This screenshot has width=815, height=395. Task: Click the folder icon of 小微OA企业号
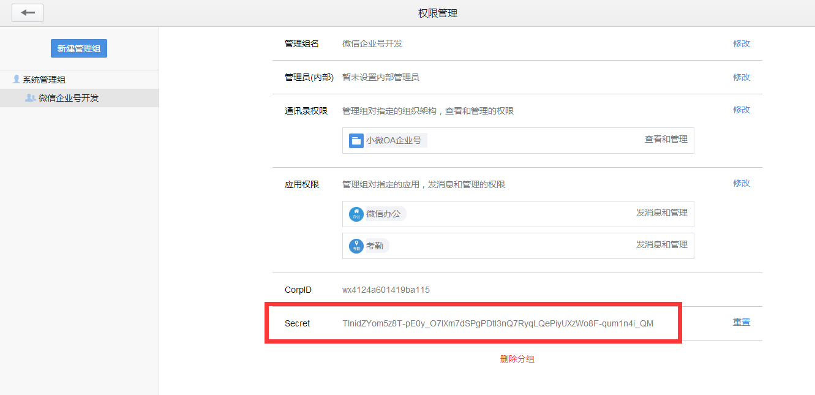tap(356, 140)
